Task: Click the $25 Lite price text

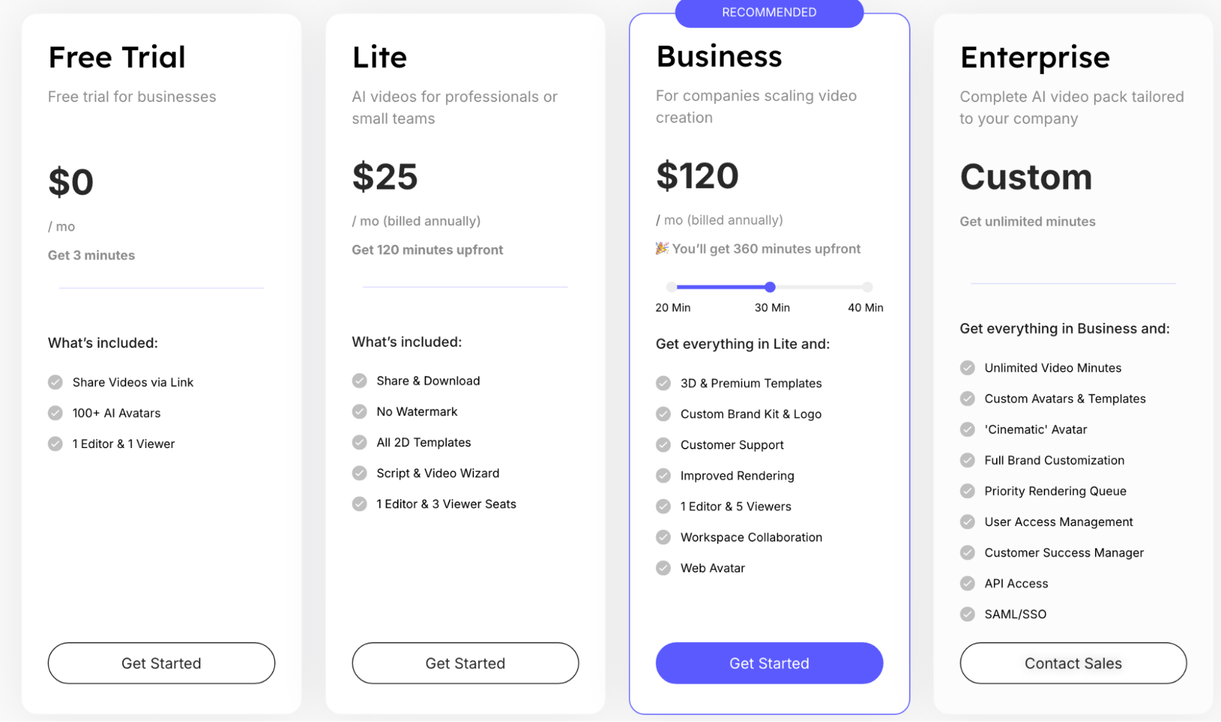Action: pos(385,177)
